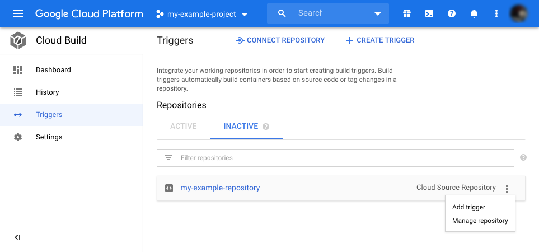539x252 pixels.
Task: Collapse the sidebar navigation panel
Action: tap(18, 237)
